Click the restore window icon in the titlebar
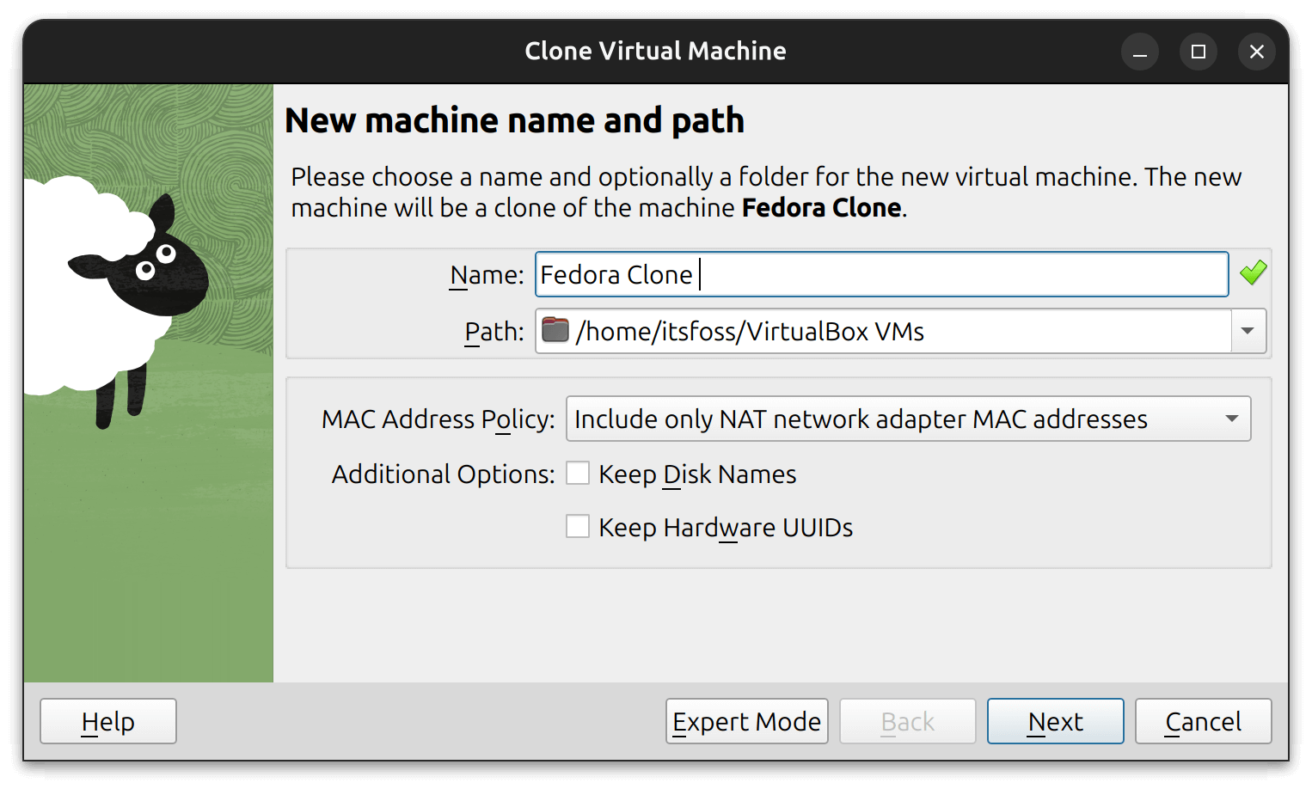 [1199, 52]
